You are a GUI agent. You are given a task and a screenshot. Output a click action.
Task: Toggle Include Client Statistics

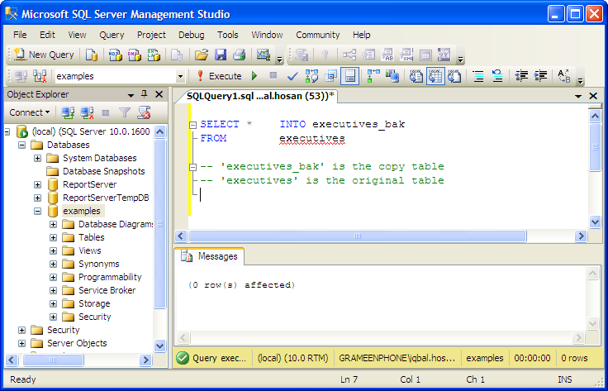pos(392,76)
